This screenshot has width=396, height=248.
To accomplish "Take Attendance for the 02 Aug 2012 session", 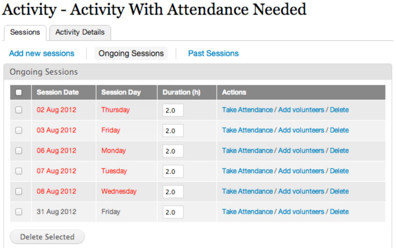I will [x=247, y=110].
